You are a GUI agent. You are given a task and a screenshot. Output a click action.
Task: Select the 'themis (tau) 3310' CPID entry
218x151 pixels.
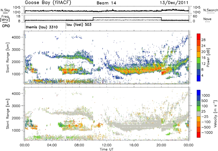(x=42, y=27)
